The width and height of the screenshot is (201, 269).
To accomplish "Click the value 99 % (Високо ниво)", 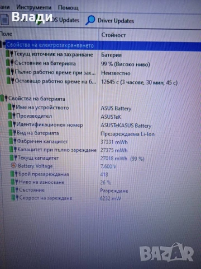I will pyautogui.click(x=126, y=64).
